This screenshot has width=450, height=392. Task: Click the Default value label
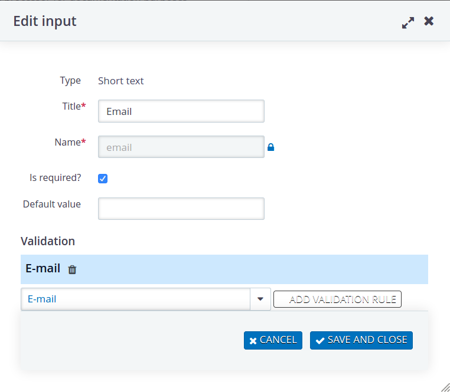coord(51,205)
